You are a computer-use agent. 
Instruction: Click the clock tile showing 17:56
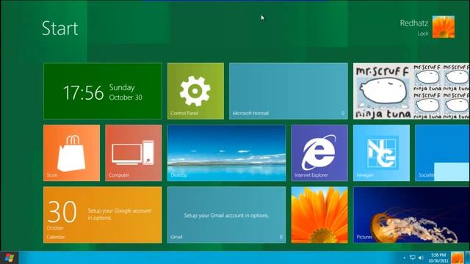[x=103, y=91]
